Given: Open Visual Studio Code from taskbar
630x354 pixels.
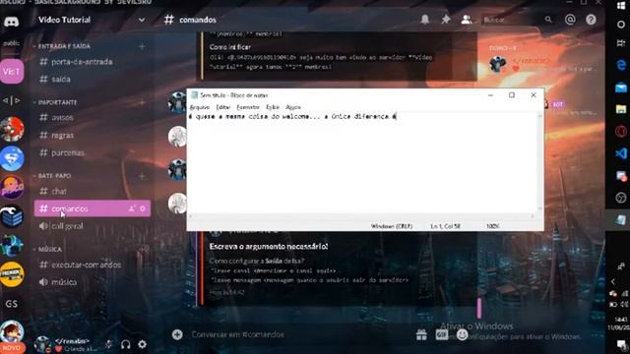Looking at the screenshot, I should click(x=621, y=153).
